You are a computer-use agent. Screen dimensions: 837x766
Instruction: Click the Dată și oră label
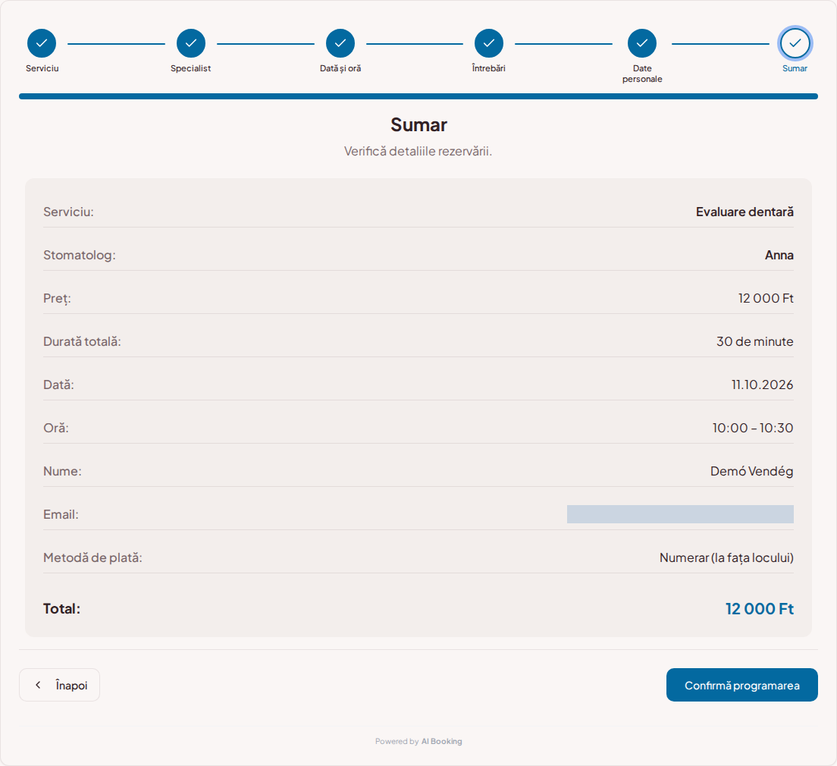tap(340, 68)
